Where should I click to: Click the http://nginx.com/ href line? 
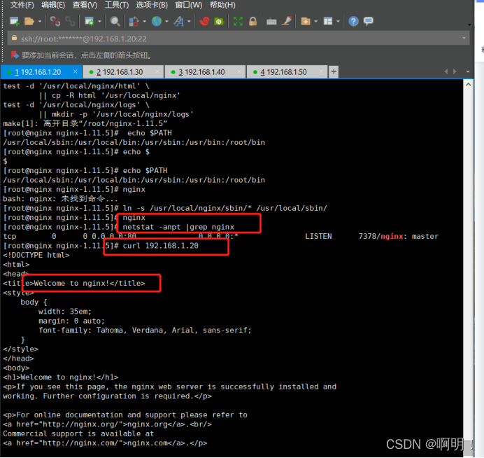(x=105, y=443)
